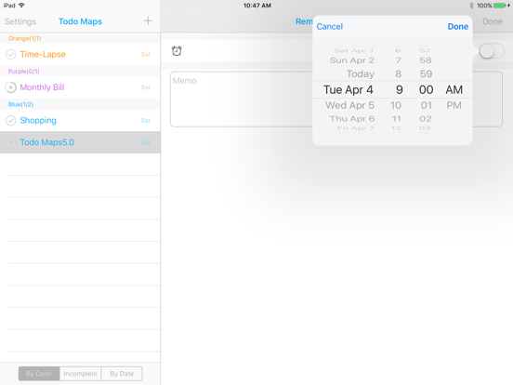The image size is (513, 385).
Task: Tap the Bluetooth status icon
Action: point(471,6)
